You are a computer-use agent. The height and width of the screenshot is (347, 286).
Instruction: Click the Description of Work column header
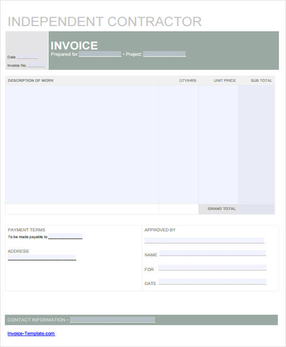point(31,80)
